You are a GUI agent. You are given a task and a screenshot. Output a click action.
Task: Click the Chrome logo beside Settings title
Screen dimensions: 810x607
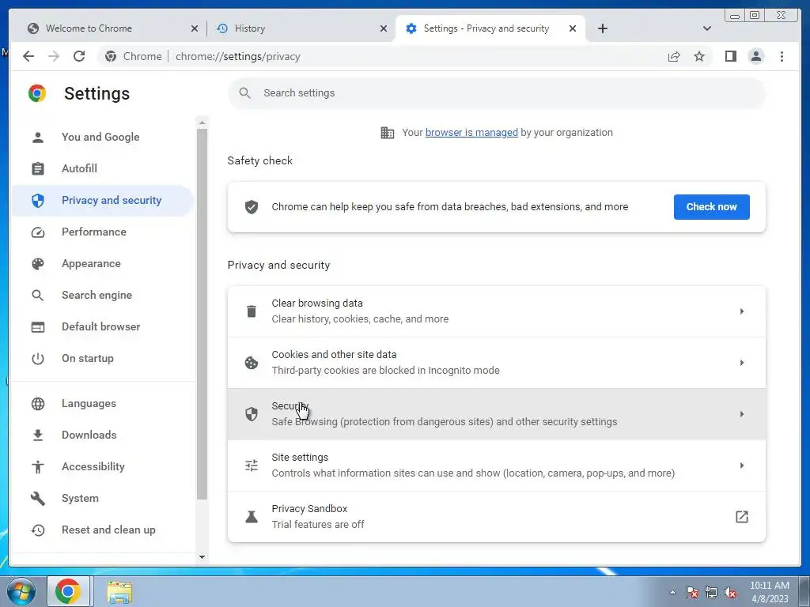pos(37,93)
